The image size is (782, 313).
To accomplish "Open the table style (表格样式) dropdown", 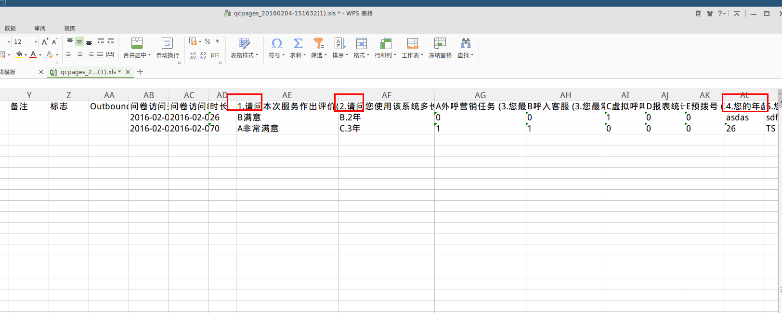I will (x=257, y=55).
